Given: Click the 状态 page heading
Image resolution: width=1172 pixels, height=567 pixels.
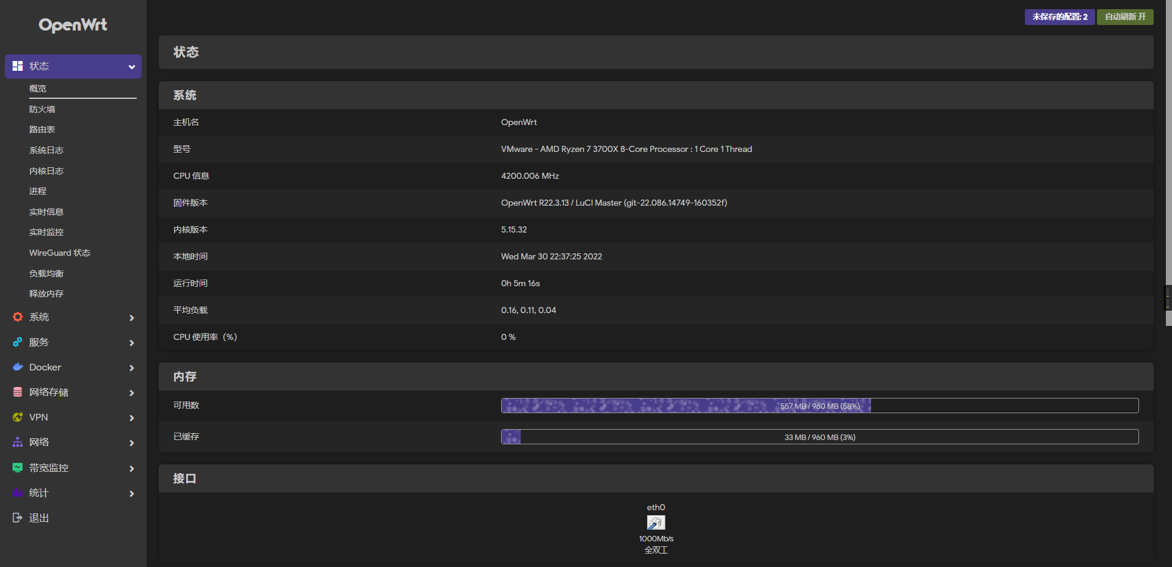Looking at the screenshot, I should point(186,52).
